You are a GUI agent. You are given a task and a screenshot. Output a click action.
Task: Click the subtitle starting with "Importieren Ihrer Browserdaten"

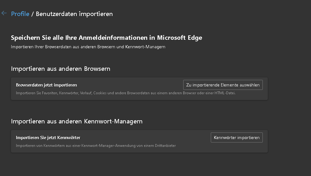point(88,47)
